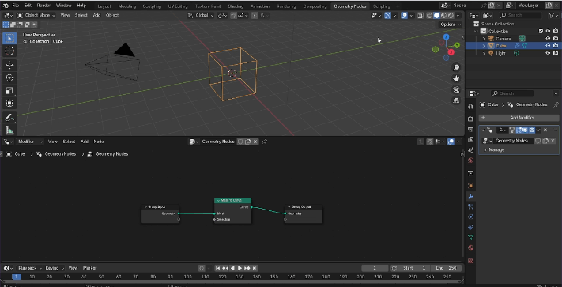Click the Add Modifier button

pos(519,118)
